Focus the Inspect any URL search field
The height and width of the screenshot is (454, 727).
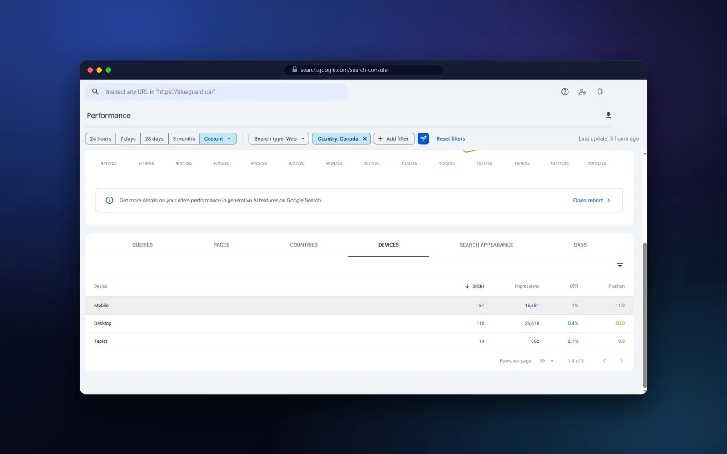tap(217, 92)
